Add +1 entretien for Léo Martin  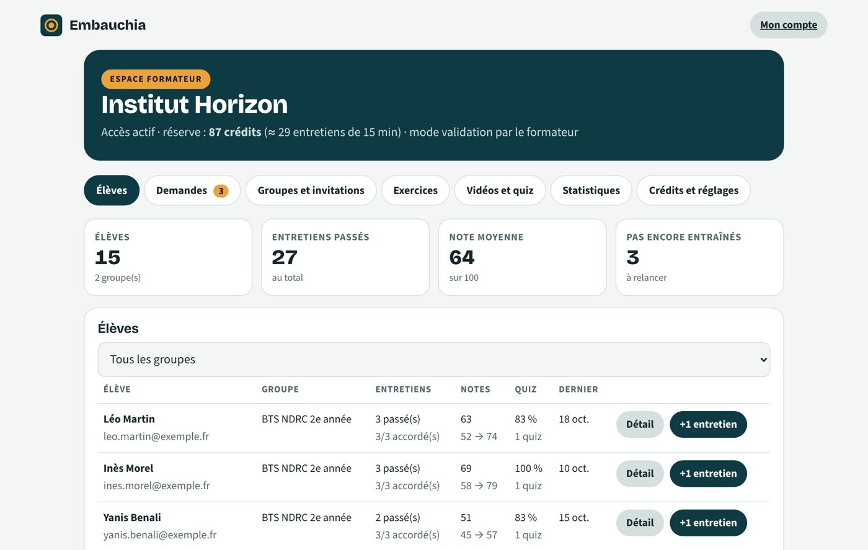tap(708, 425)
